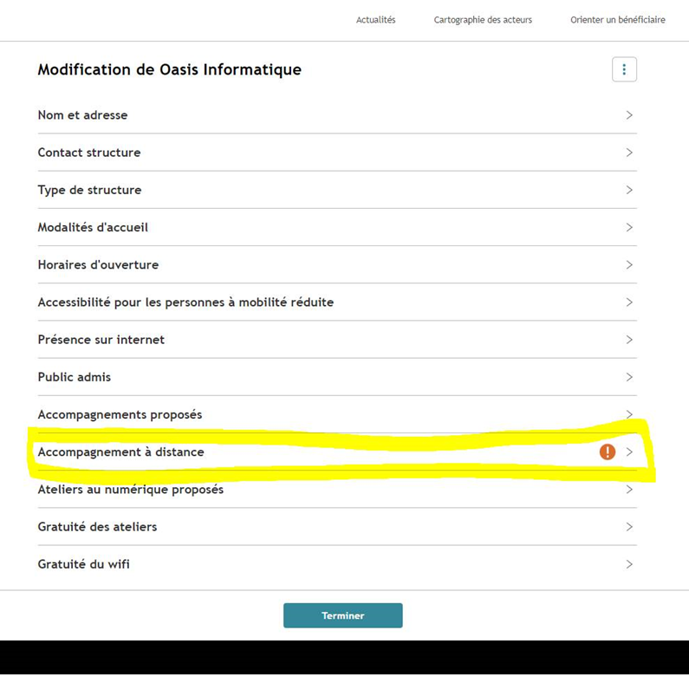689x676 pixels.
Task: Open the Gratuité du wifi chevron
Action: click(x=629, y=564)
